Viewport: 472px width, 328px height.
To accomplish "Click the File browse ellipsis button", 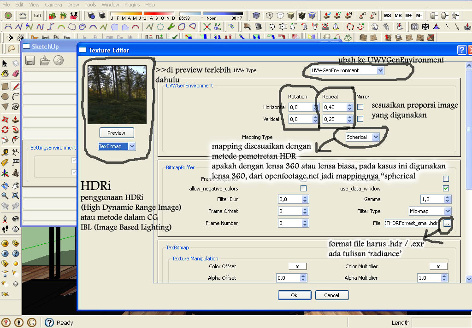I will point(447,223).
